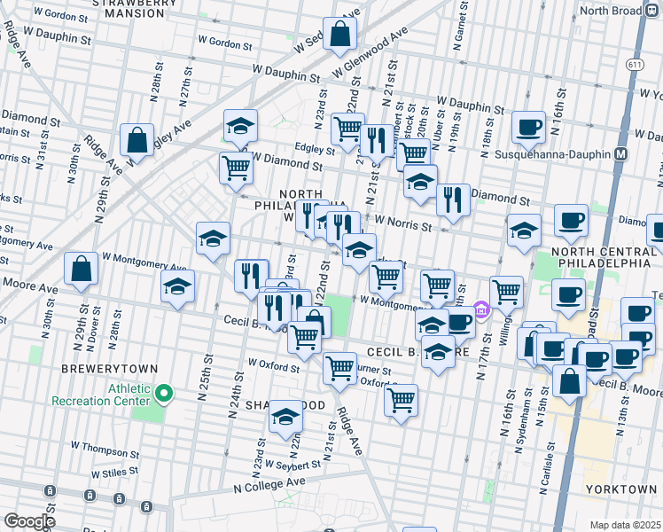The width and height of the screenshot is (663, 532).
Task: Select the W Norris St label
Action: coord(403,223)
